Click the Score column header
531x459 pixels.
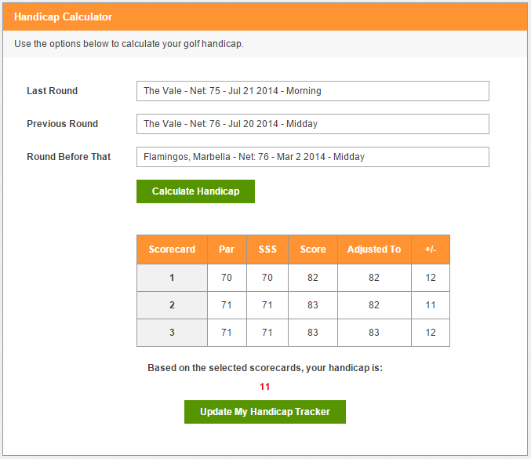[x=313, y=250]
